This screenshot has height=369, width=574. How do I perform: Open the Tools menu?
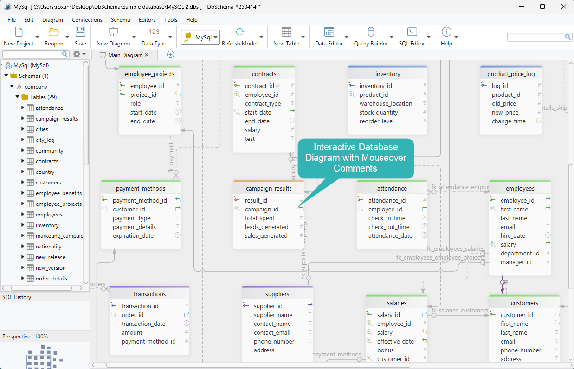click(x=171, y=20)
